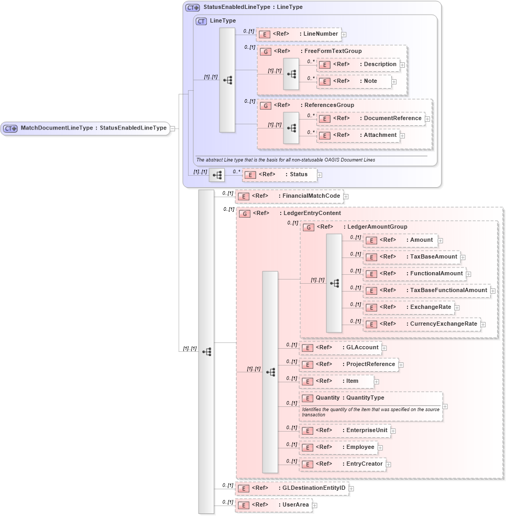Select the FinancialMatchCode element box

tap(289, 196)
